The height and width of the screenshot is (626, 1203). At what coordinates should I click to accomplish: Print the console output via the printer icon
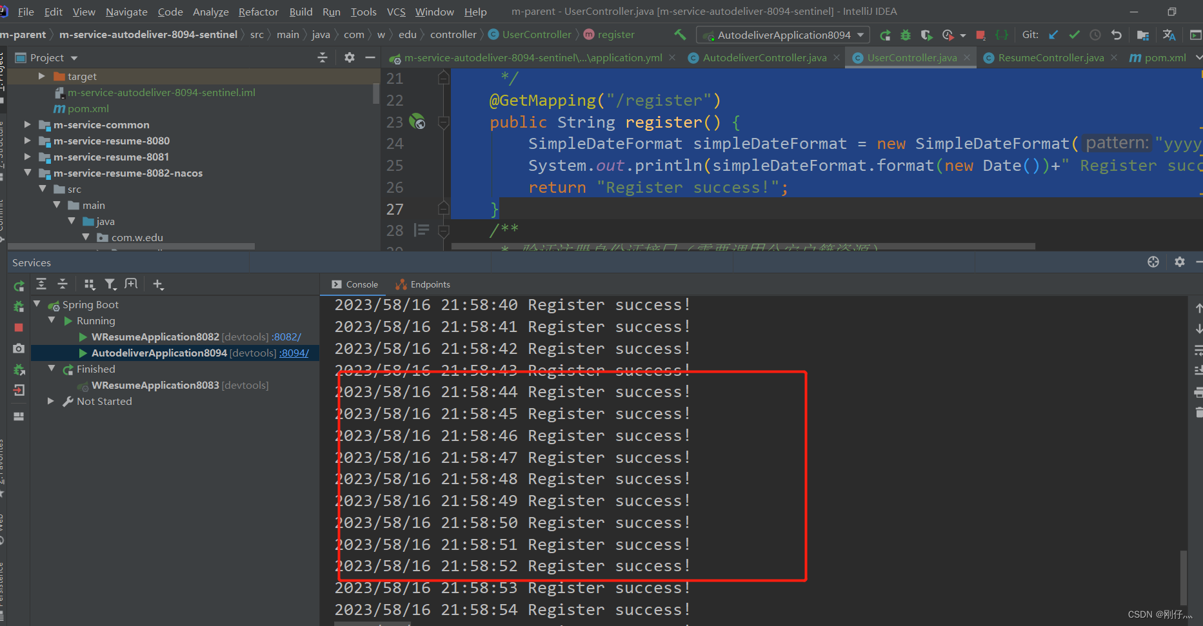click(x=1198, y=392)
